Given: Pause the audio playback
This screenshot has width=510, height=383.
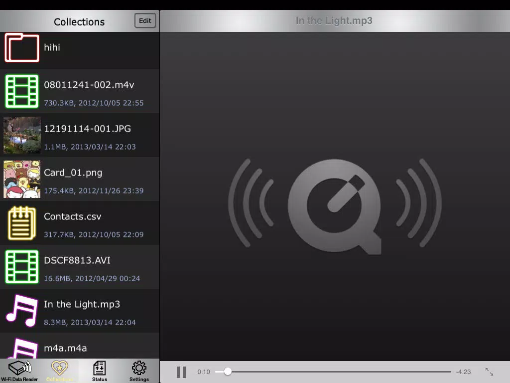Looking at the screenshot, I should 181,372.
